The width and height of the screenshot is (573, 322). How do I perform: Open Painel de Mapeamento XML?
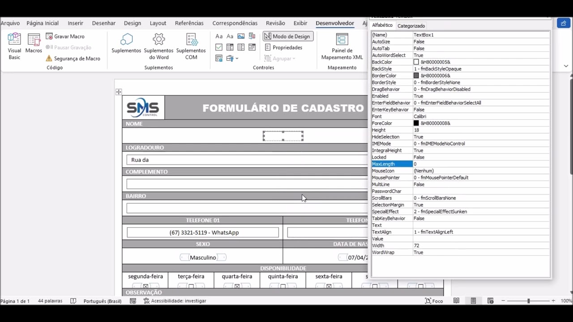[342, 46]
